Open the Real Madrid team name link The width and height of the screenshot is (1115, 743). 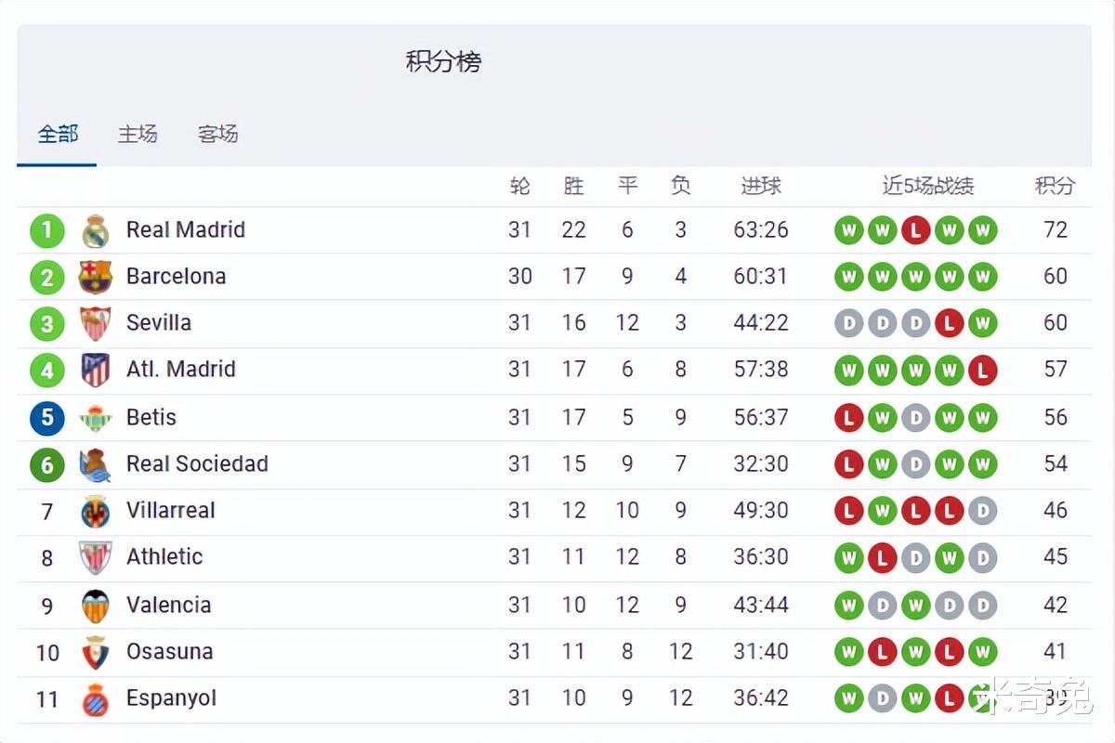pyautogui.click(x=186, y=229)
